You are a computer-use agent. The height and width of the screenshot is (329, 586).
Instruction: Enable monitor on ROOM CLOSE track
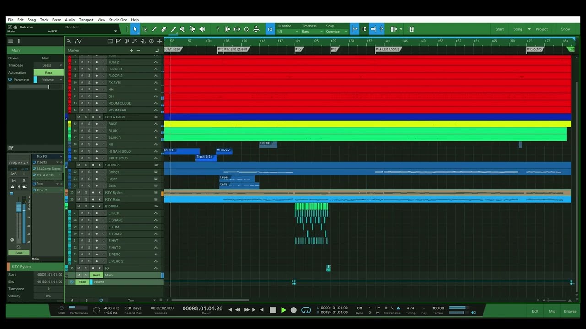tap(103, 103)
